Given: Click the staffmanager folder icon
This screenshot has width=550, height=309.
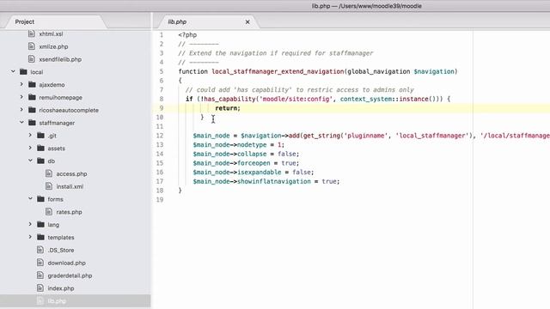Looking at the screenshot, I should (x=32, y=123).
